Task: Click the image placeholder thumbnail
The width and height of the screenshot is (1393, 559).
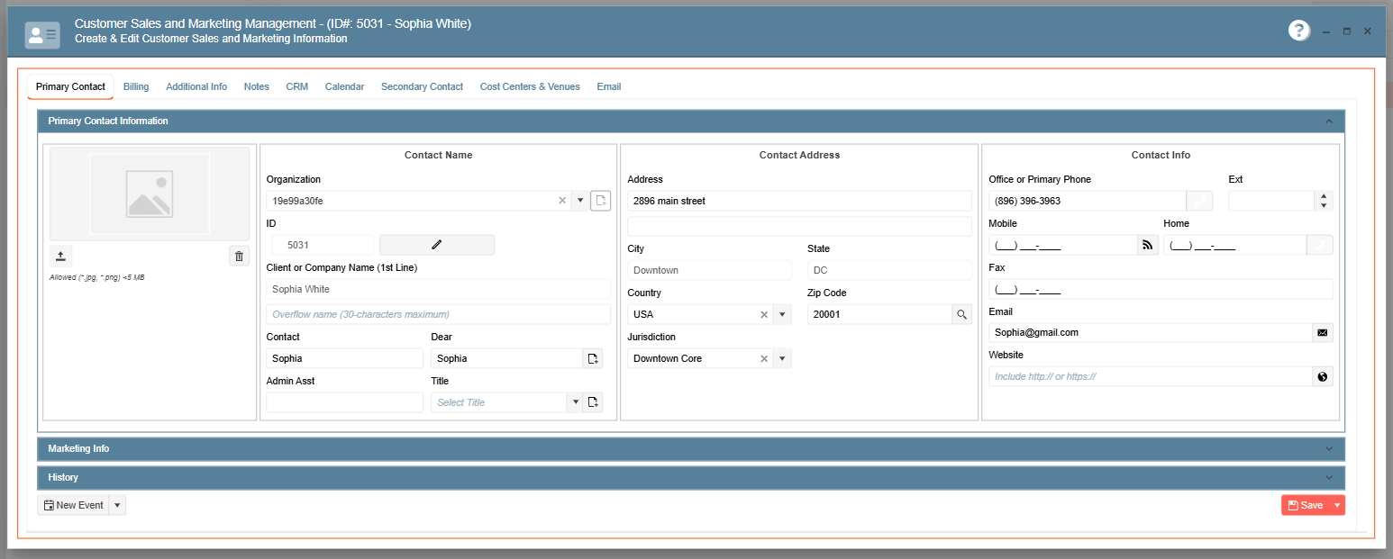Action: tap(150, 194)
